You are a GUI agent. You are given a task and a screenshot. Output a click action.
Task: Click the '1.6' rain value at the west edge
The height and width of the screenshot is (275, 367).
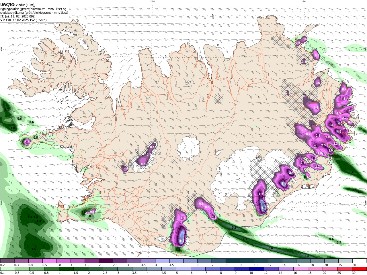tap(5, 105)
